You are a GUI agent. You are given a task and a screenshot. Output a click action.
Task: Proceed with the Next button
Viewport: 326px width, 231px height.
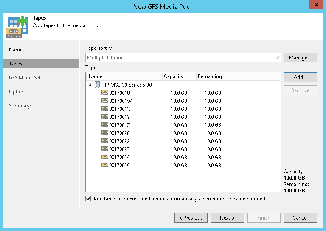[227, 218]
